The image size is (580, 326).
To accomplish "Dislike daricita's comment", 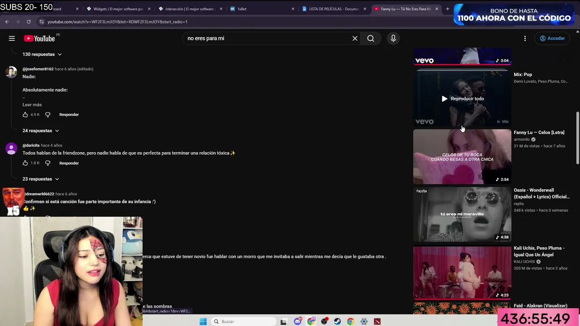I will point(48,163).
